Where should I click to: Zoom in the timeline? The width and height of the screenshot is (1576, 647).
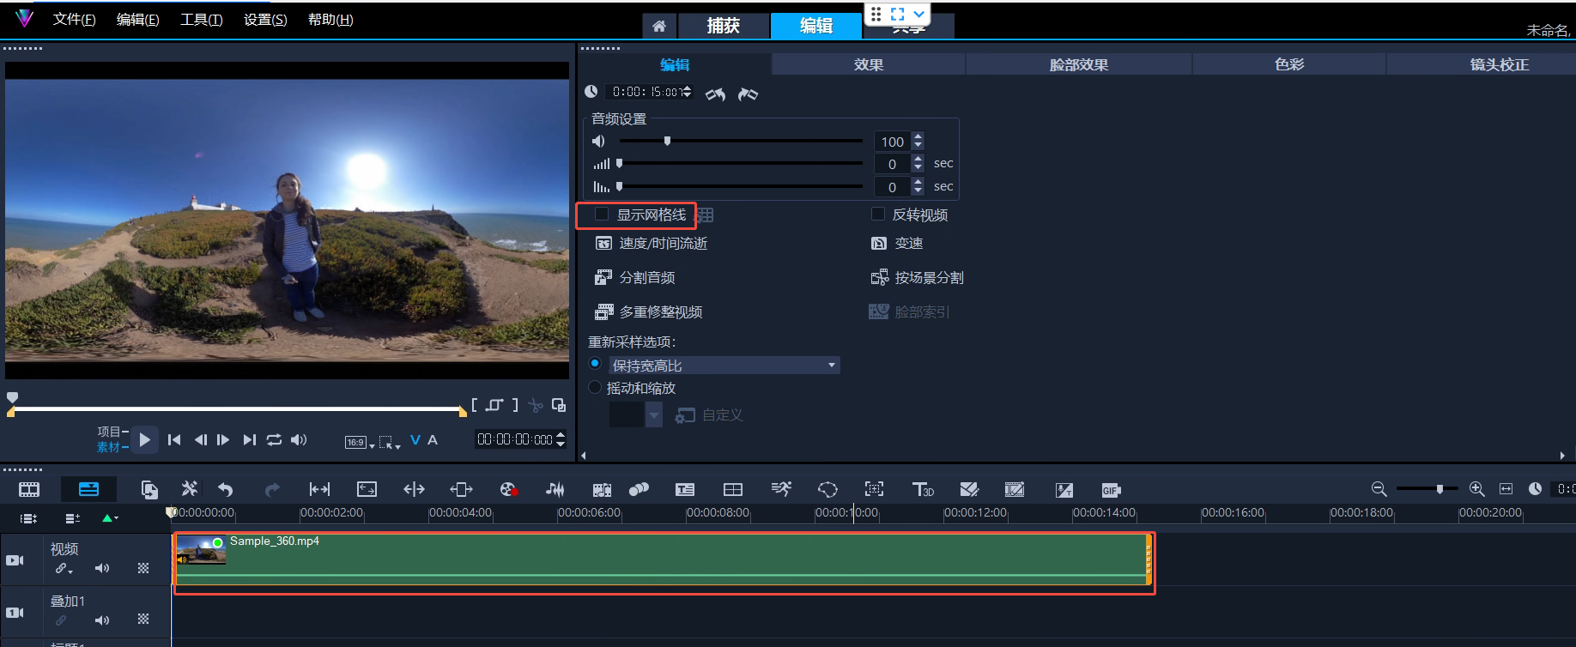click(x=1477, y=488)
